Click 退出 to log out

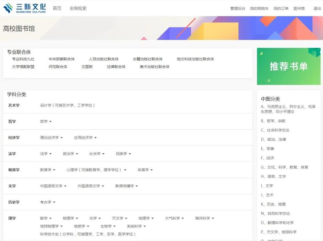[x=317, y=9]
